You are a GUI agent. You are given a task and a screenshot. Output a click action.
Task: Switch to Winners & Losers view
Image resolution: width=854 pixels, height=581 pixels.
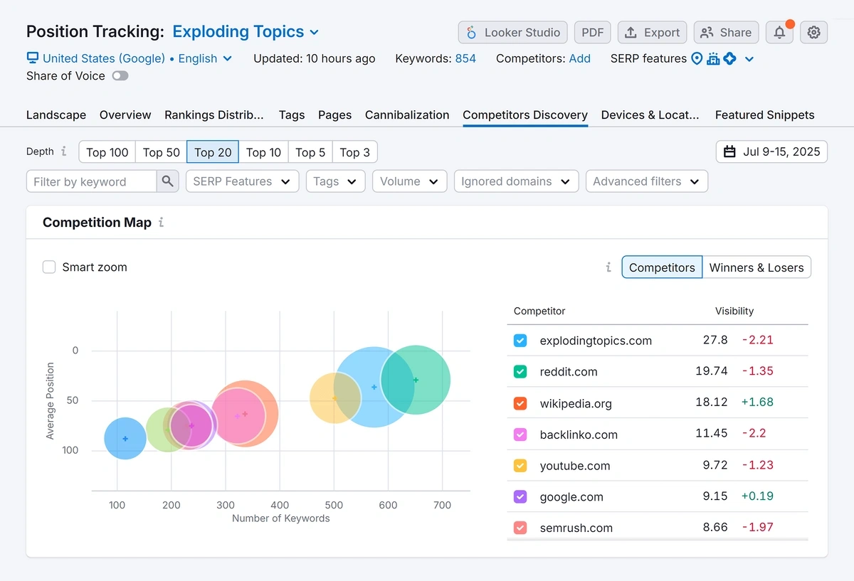coord(757,267)
